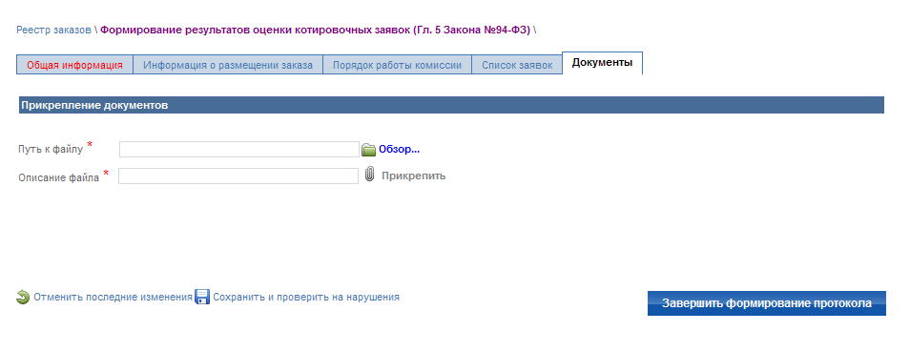Image resolution: width=910 pixels, height=352 pixels.
Task: Click the paperclip attach icon
Action: 369,175
